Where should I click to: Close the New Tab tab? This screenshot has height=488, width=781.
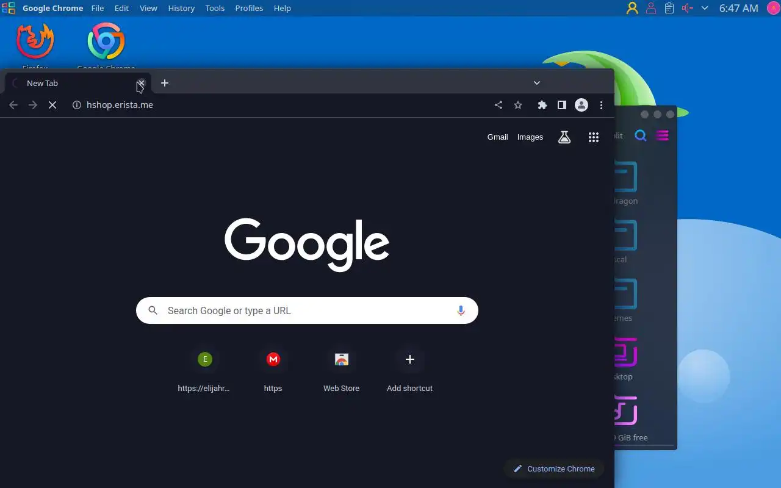point(141,83)
